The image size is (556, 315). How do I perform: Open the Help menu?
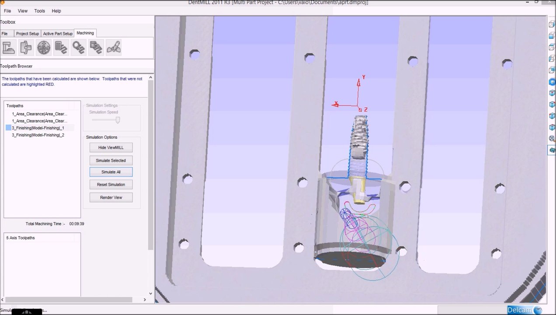(56, 11)
